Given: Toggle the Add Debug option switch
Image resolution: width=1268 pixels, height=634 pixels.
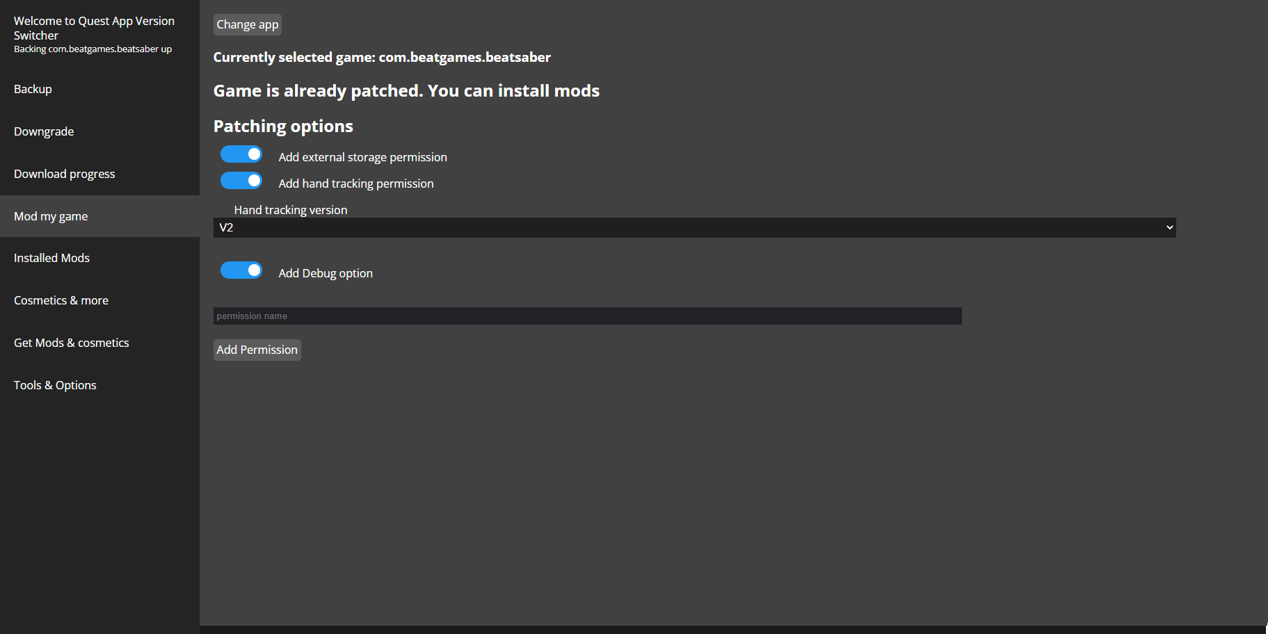Looking at the screenshot, I should click(241, 270).
